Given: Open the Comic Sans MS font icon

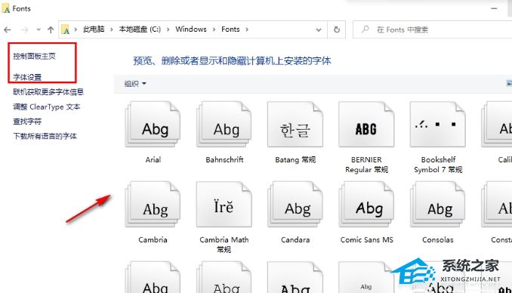Looking at the screenshot, I should 366,204.
